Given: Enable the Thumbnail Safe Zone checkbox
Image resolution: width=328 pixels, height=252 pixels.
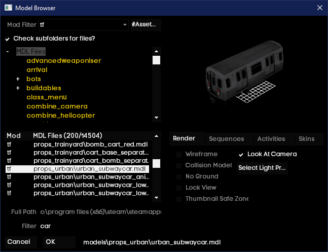Looking at the screenshot, I should 179,199.
